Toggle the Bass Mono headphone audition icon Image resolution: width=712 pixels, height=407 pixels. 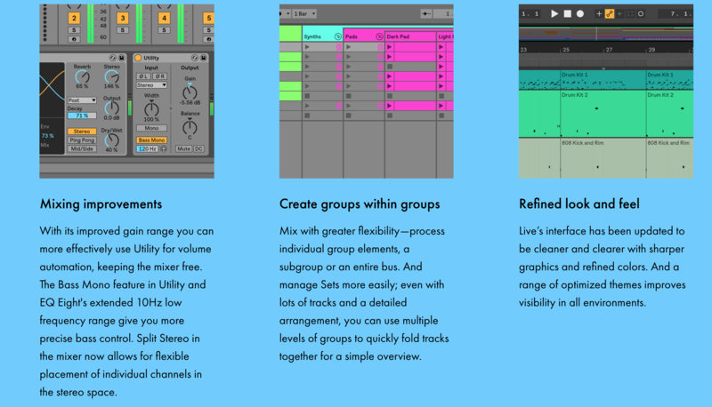tap(163, 149)
